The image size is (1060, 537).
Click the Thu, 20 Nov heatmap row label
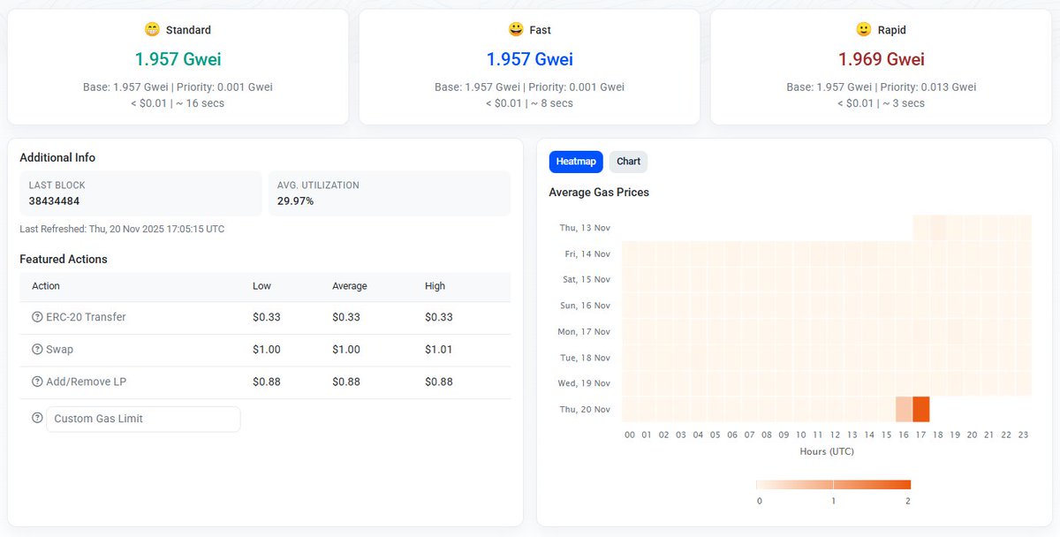click(584, 410)
